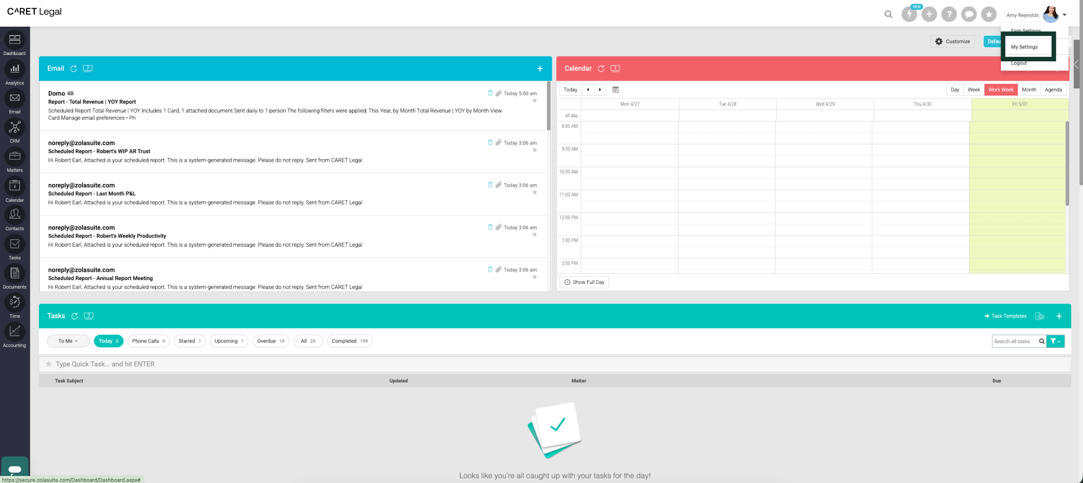Add new email with plus icon

point(540,69)
